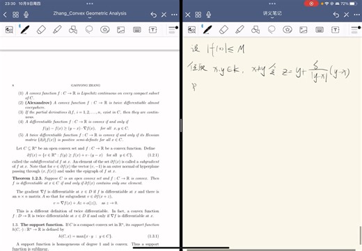
Task: Show keyboard from 讲义笔记 toolbar
Action: (x=320, y=30)
